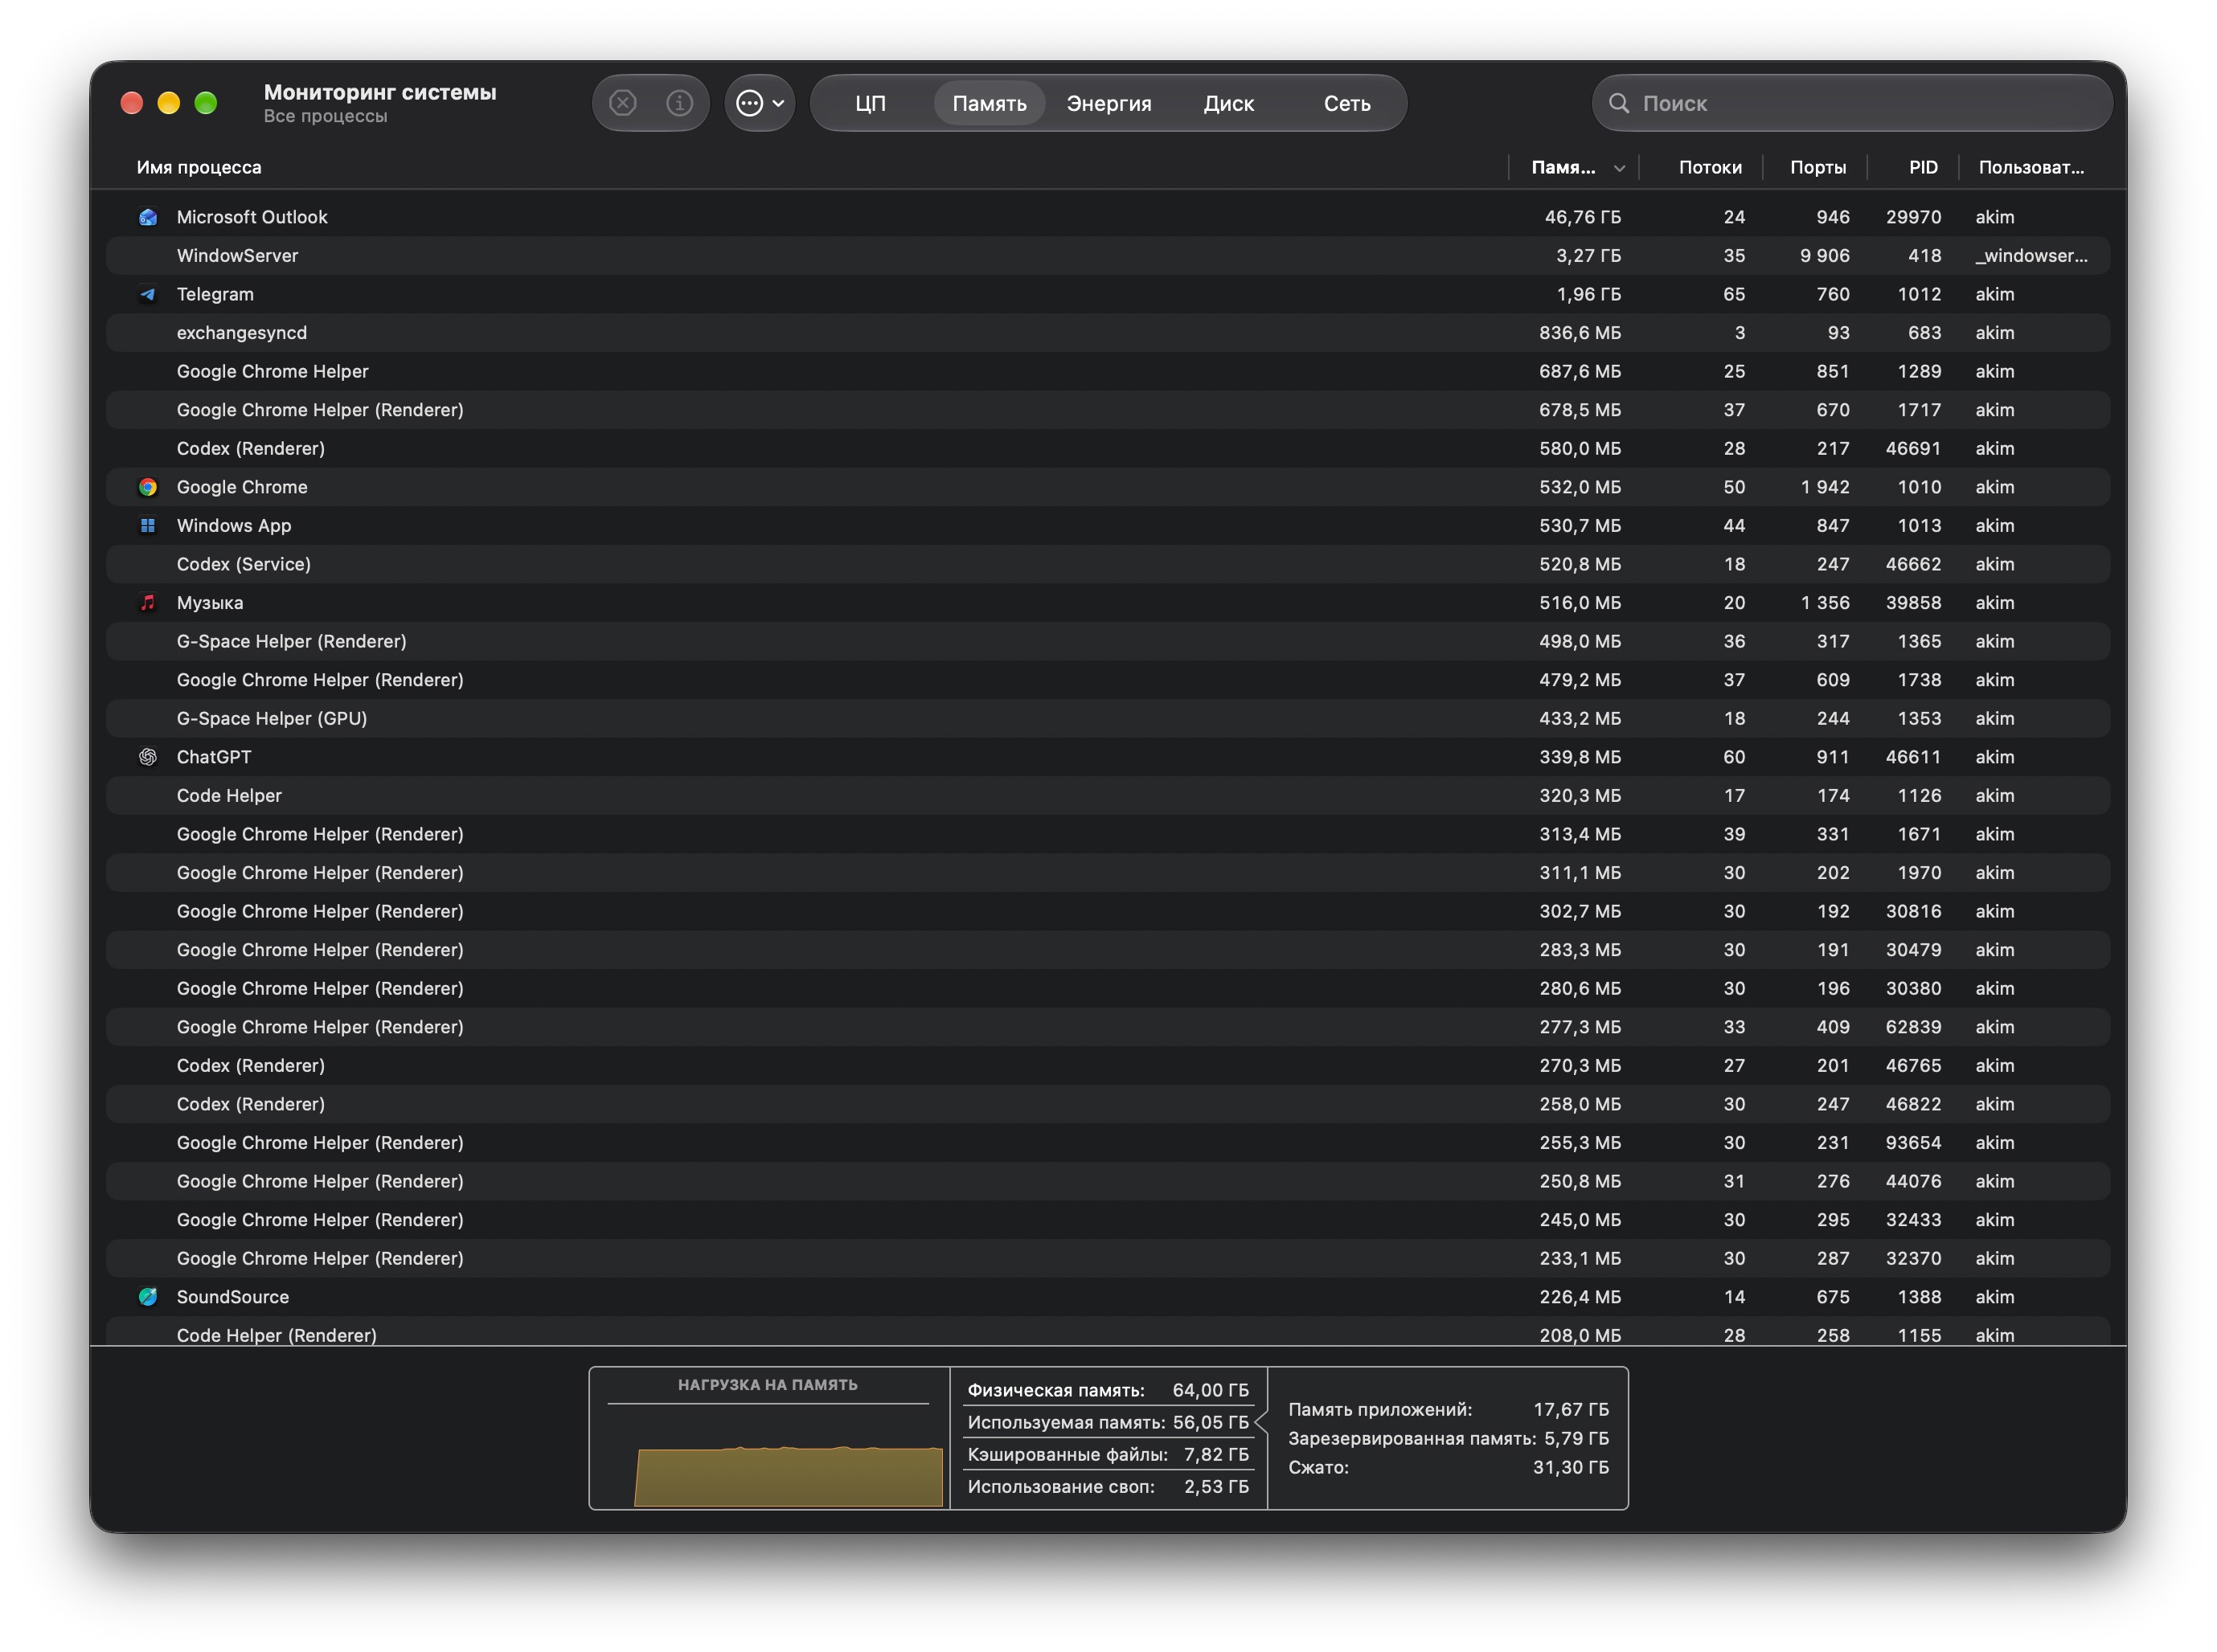
Task: Open the ellipsis actions dropdown menu
Action: pos(760,103)
